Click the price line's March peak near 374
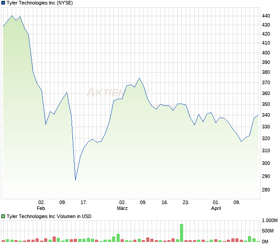This screenshot has width=279, height=246. [x=139, y=78]
